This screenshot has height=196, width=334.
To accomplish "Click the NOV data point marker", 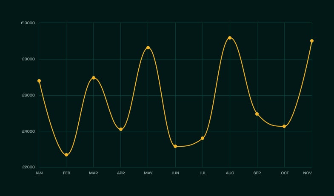I will tap(312, 41).
